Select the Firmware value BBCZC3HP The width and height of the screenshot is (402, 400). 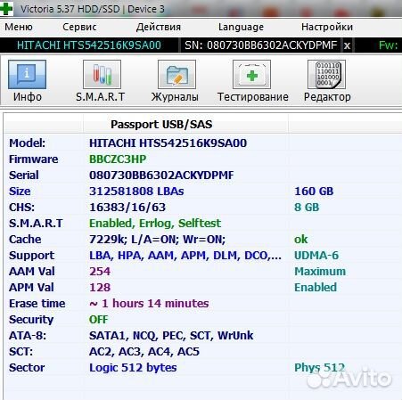pos(118,159)
